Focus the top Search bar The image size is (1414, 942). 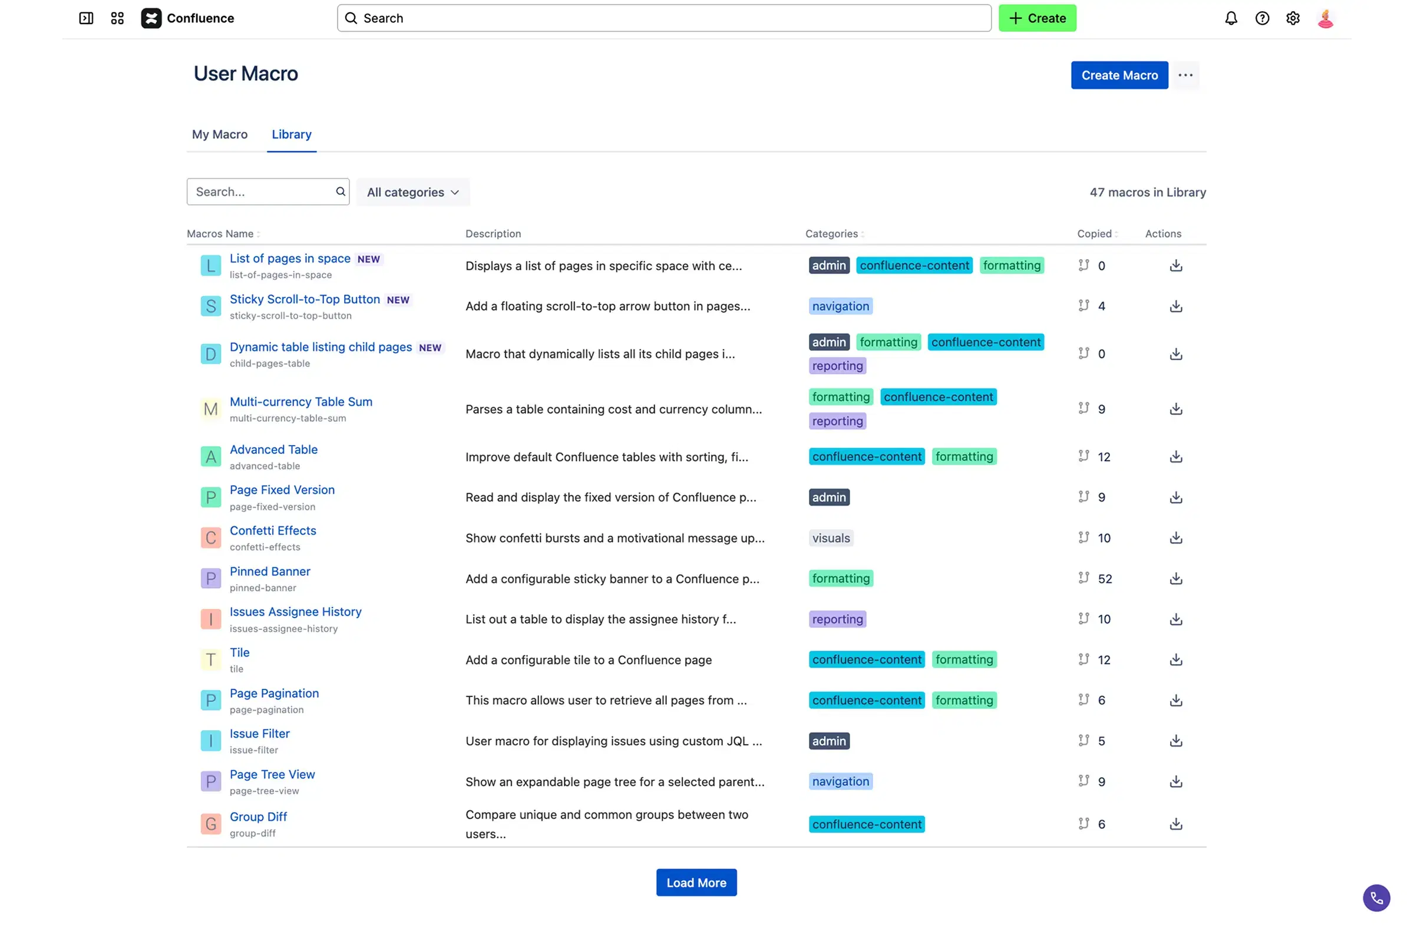[665, 18]
